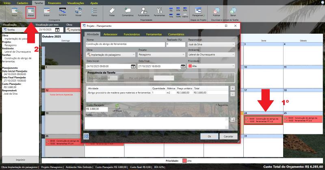Open the Data Inicial calendar picker
Viewport: 325px width, 170px height.
(x=133, y=66)
